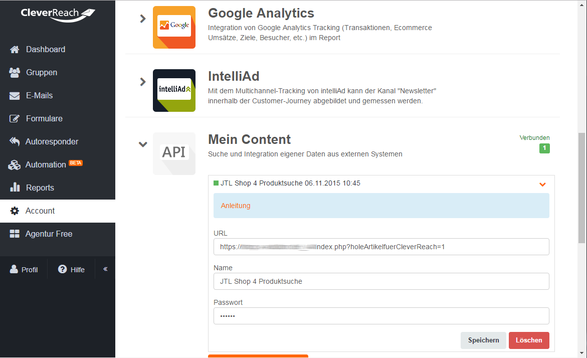Screen dimensions: 587x358
Task: Click the Google Analytics heading
Action: coord(261,13)
